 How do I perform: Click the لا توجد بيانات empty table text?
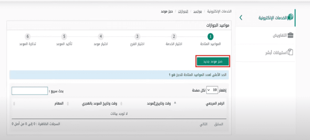tap(119, 114)
